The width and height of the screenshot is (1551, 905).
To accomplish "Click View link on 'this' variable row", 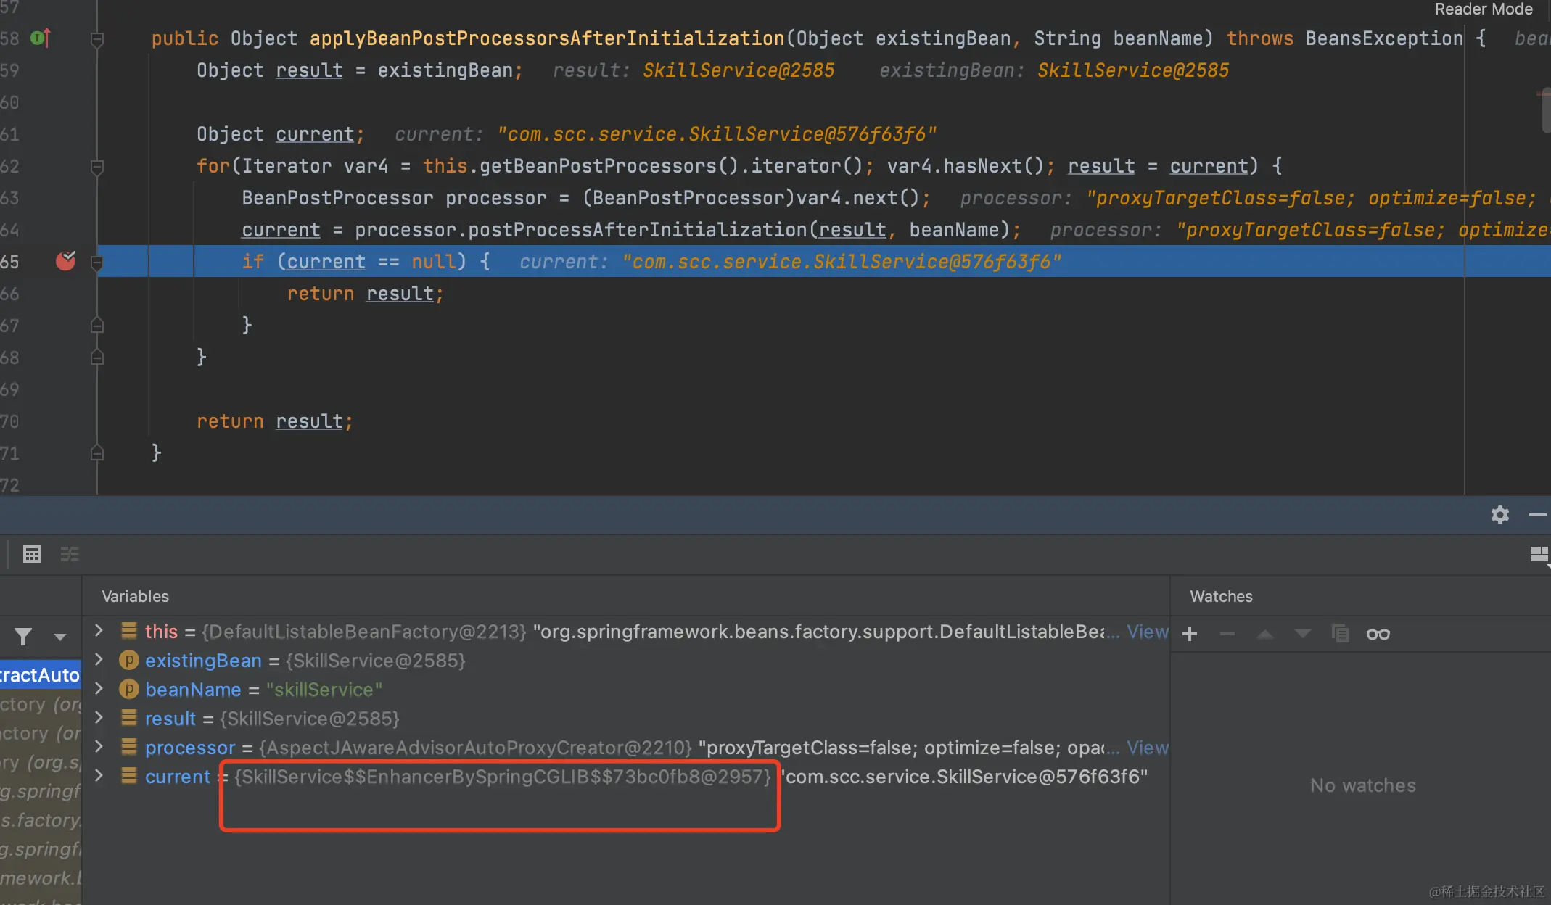I will 1148,632.
